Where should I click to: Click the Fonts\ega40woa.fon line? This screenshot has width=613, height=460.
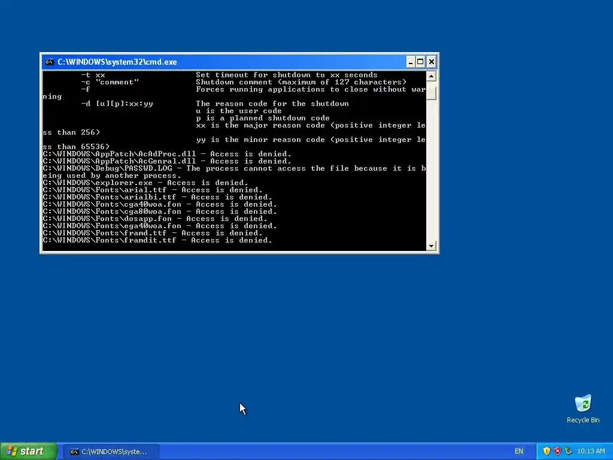pyautogui.click(x=160, y=226)
